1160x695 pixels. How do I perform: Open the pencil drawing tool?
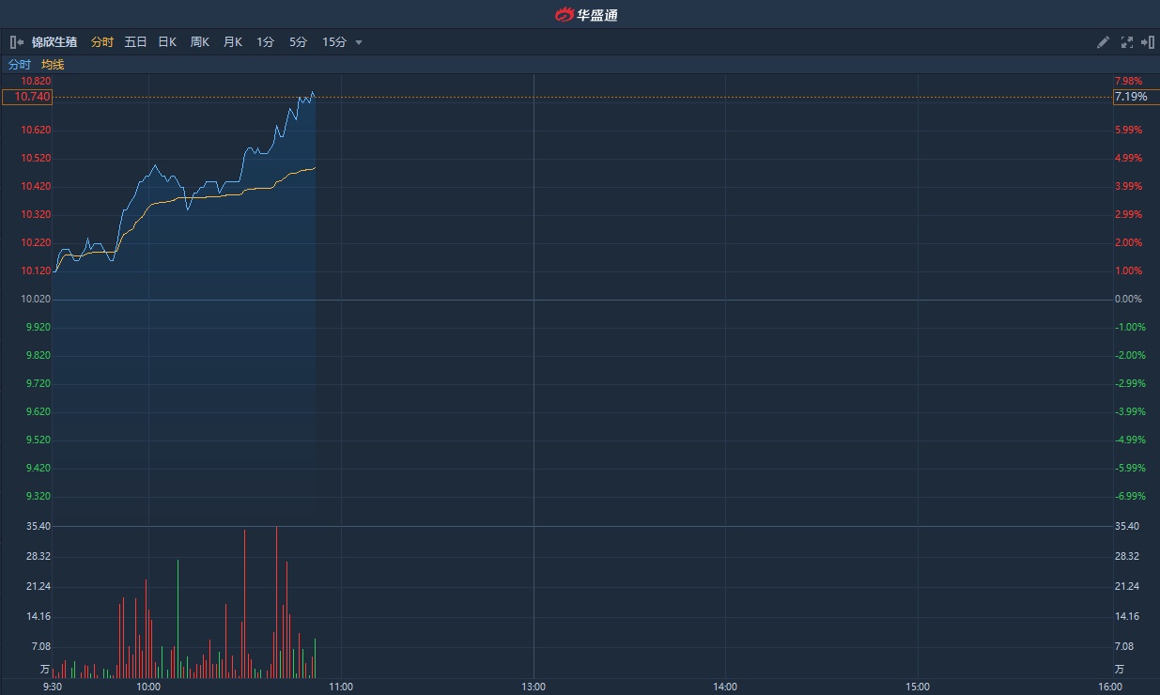pos(1103,42)
